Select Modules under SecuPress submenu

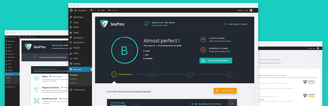73,79
